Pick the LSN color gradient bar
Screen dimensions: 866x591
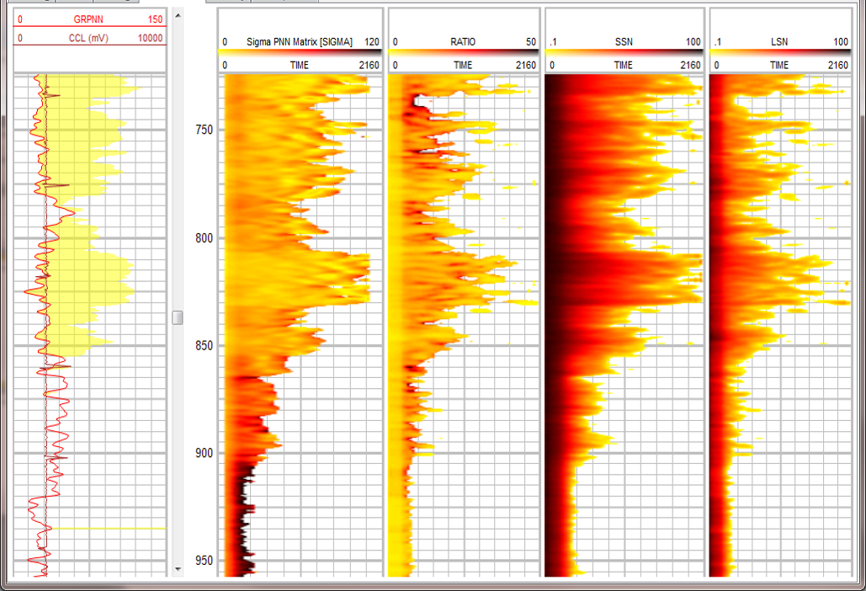(x=779, y=52)
